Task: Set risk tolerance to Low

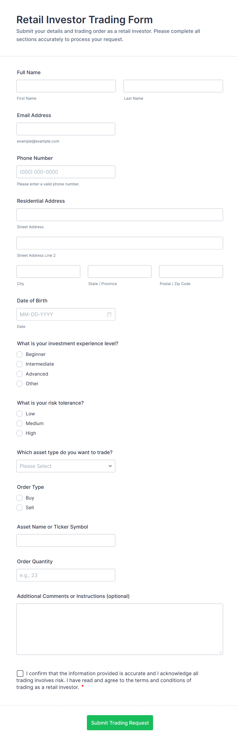Action: (20, 414)
